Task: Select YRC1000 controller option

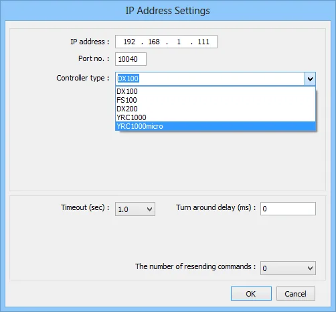Action: [x=216, y=117]
